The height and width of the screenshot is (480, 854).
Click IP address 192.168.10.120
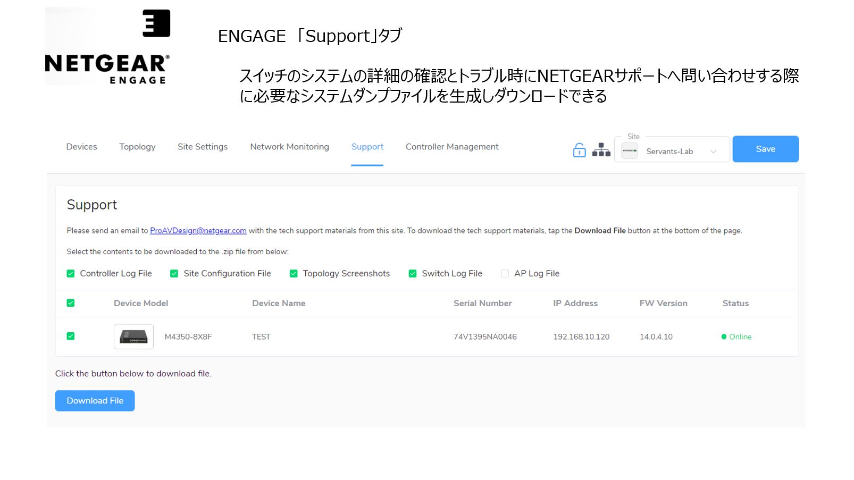pyautogui.click(x=581, y=336)
